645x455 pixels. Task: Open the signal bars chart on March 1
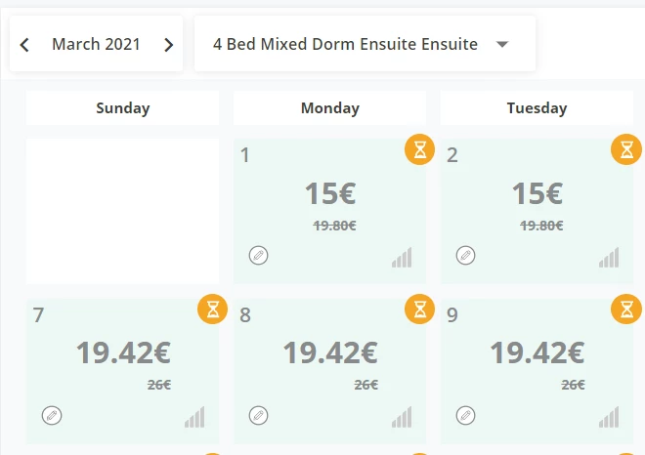(x=402, y=258)
